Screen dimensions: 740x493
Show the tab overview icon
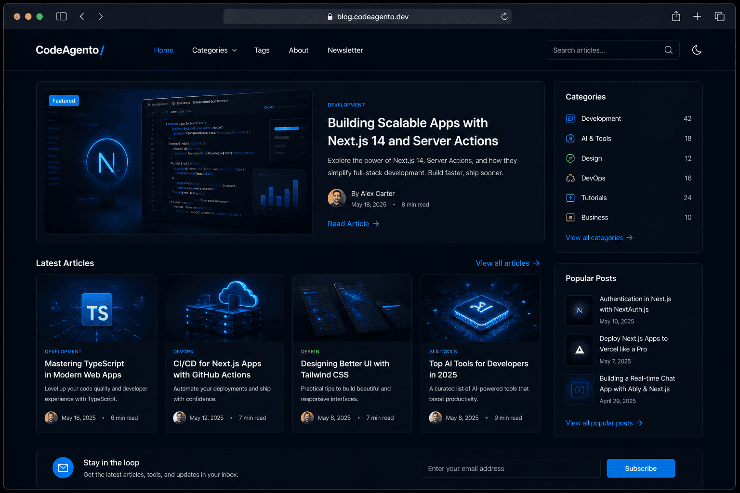tap(719, 16)
